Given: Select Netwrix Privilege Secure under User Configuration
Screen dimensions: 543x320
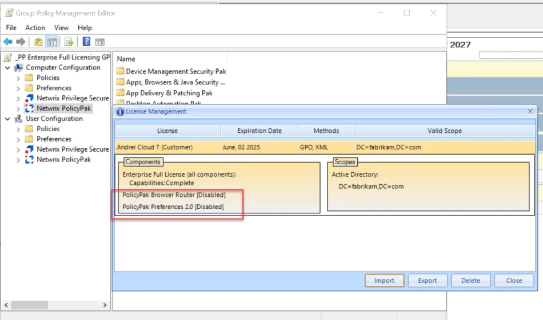Looking at the screenshot, I should [x=73, y=149].
